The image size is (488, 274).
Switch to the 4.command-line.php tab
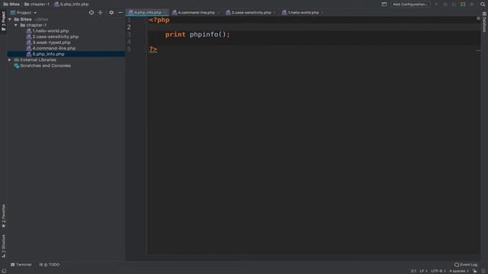[x=196, y=13]
